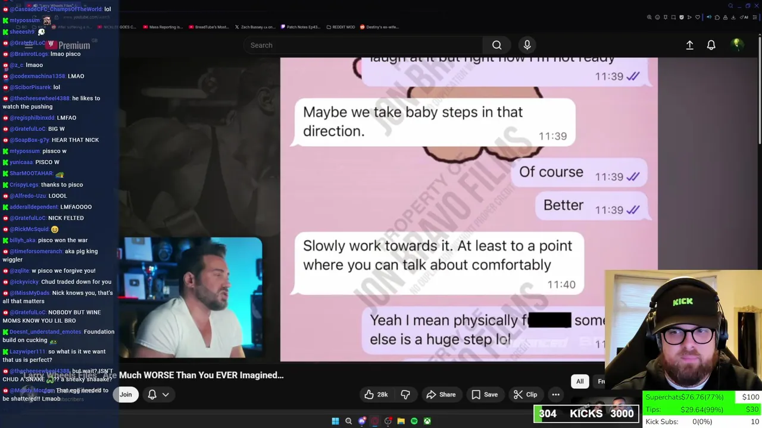
Task: Open Patch Notes Ep43 bookmark
Action: [x=300, y=27]
